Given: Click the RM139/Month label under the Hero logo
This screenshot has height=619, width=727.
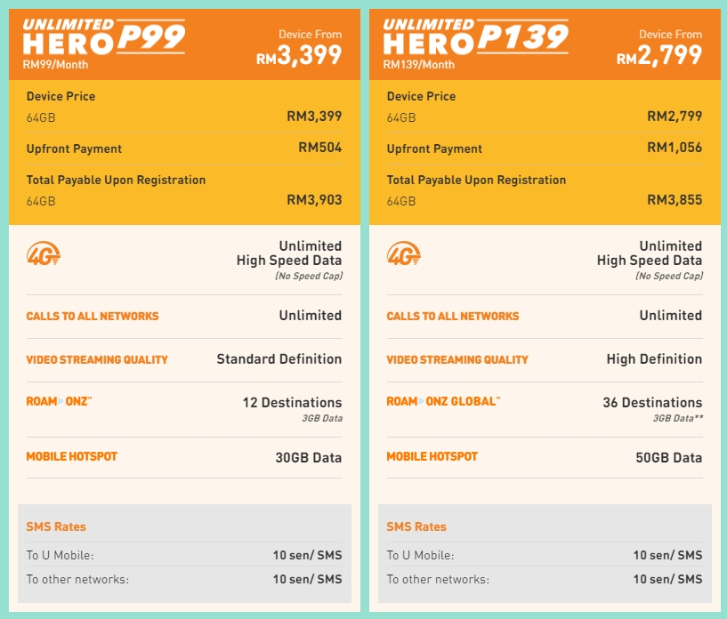Looking at the screenshot, I should [x=418, y=65].
